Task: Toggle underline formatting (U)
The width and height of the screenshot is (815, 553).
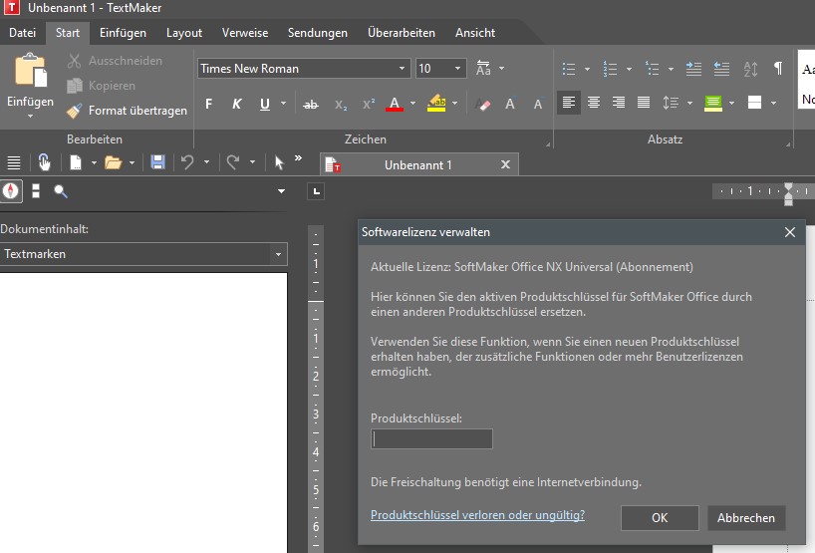Action: coord(265,104)
